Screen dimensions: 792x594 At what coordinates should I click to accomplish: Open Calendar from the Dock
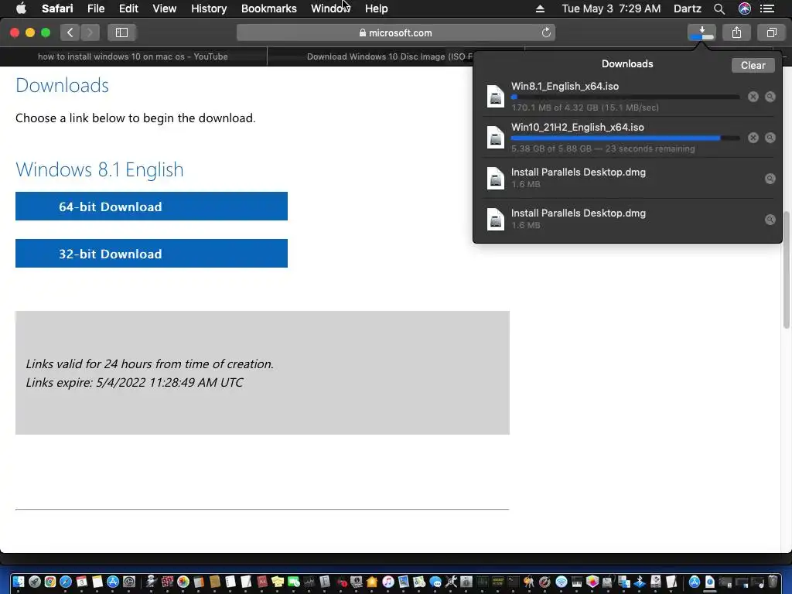[x=81, y=582]
